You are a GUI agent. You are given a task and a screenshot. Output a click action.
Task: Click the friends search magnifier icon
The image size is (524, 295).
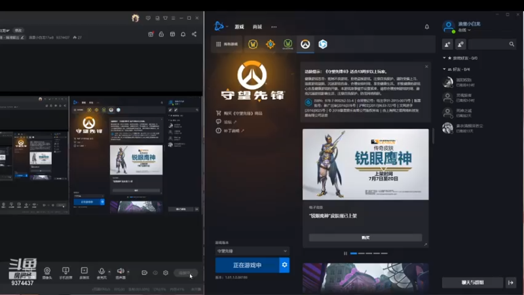[512, 44]
